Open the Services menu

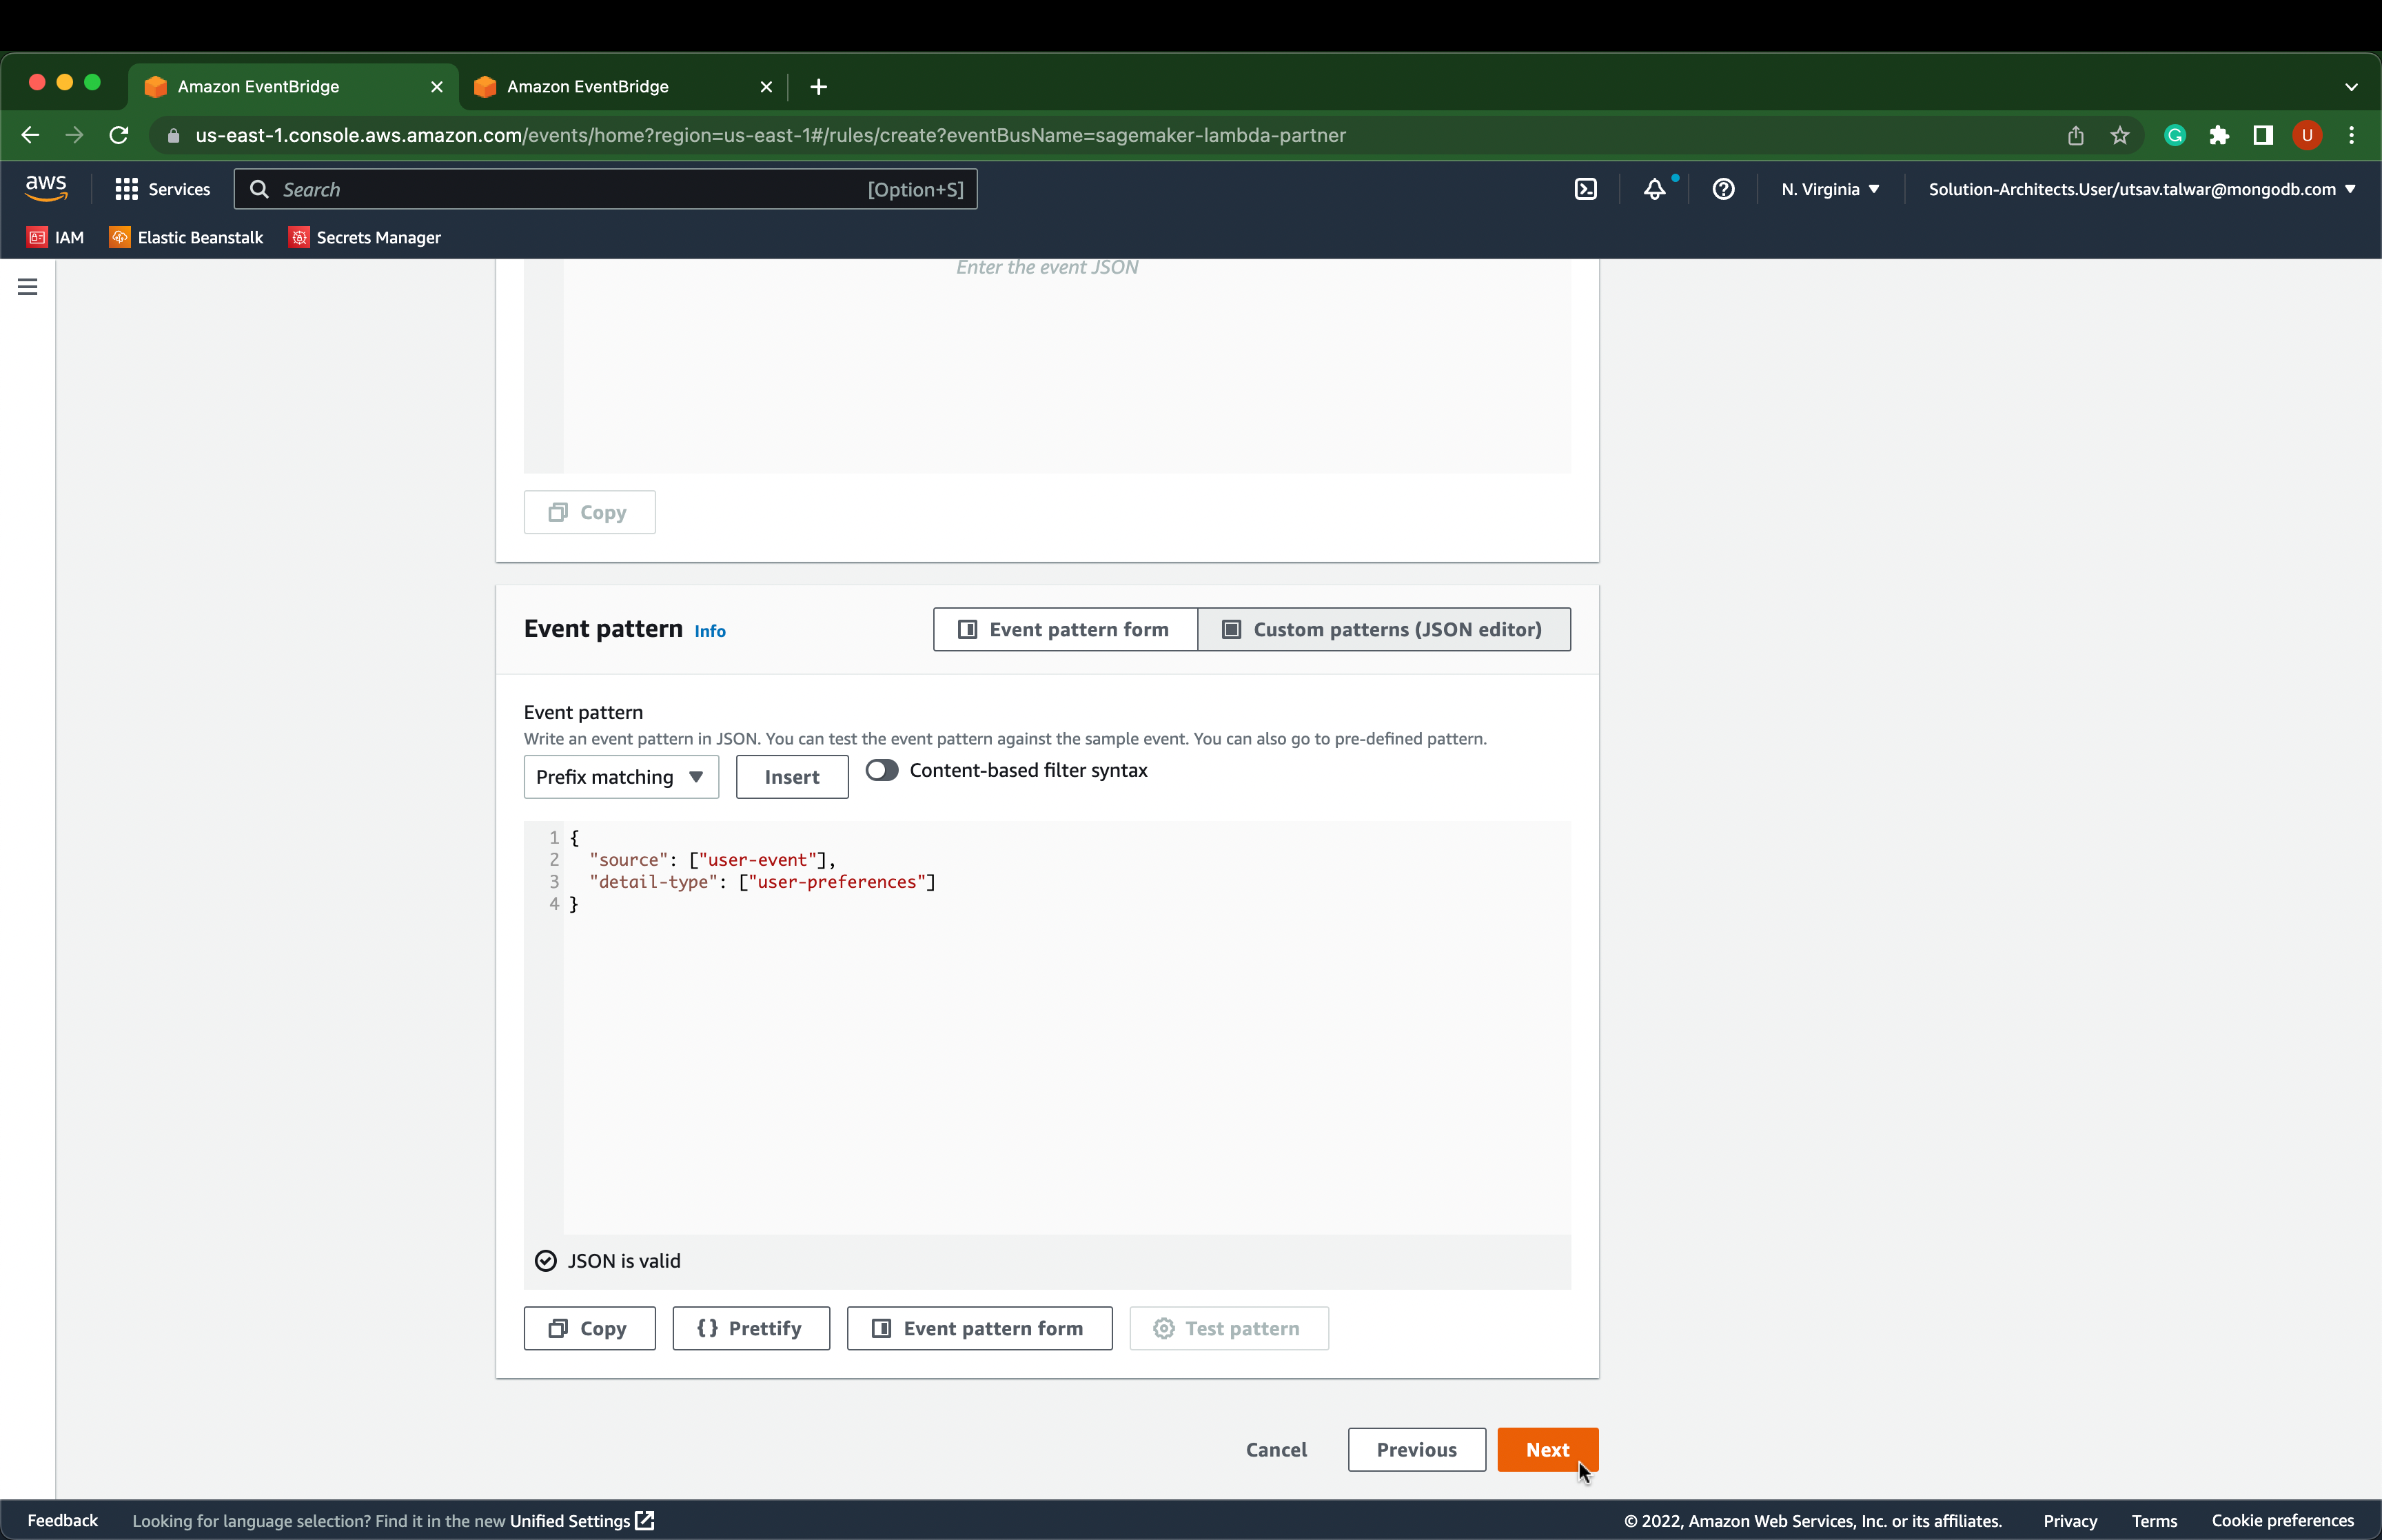pyautogui.click(x=162, y=188)
